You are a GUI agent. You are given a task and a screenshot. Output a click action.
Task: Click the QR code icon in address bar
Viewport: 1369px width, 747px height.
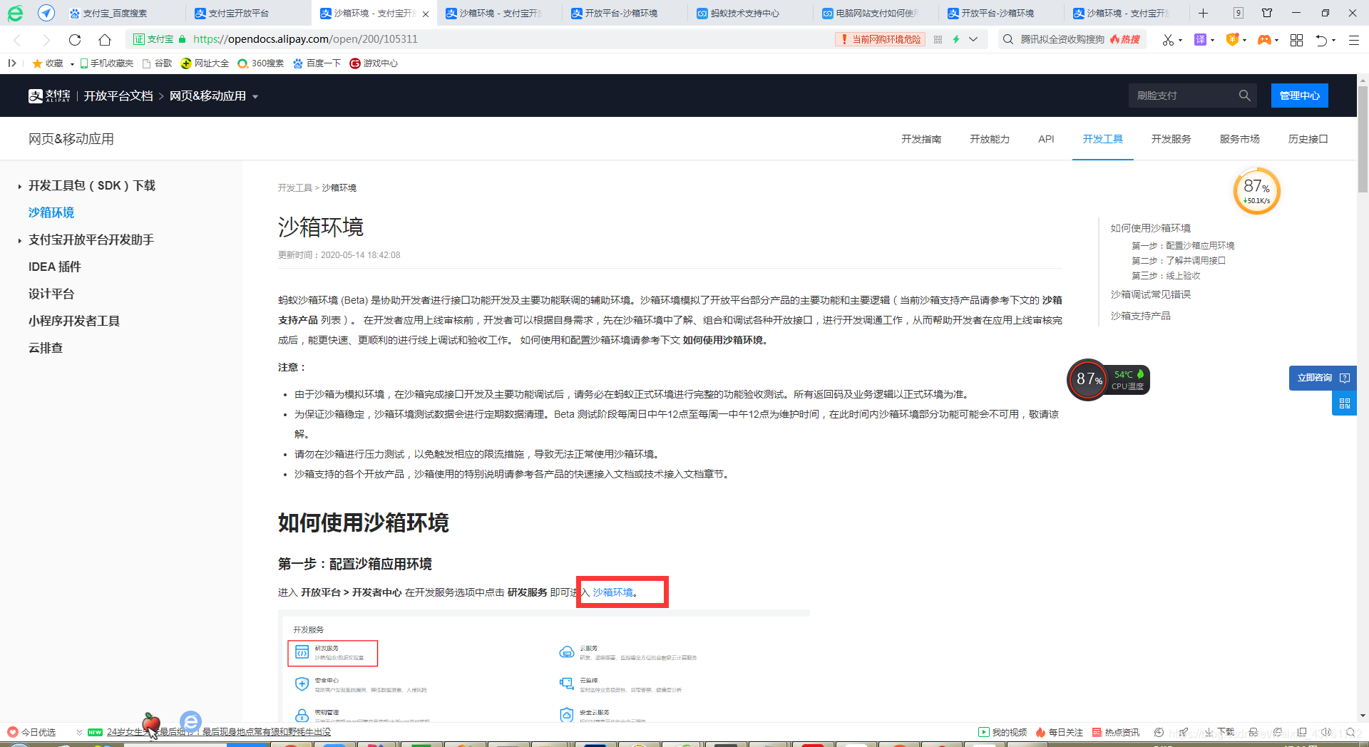(x=938, y=39)
